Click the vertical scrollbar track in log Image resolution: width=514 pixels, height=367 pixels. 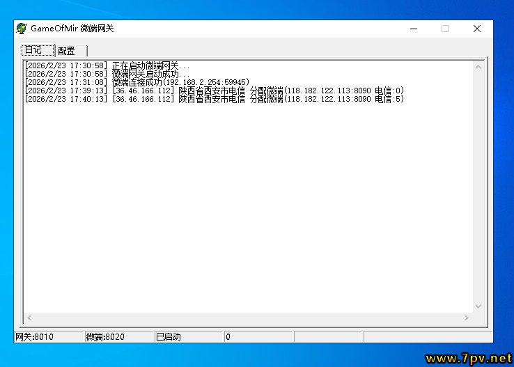[x=478, y=188]
